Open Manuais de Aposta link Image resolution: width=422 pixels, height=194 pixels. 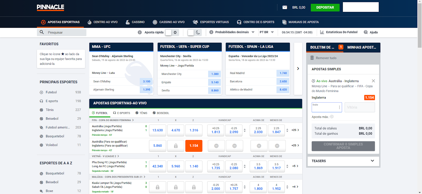click(300, 22)
